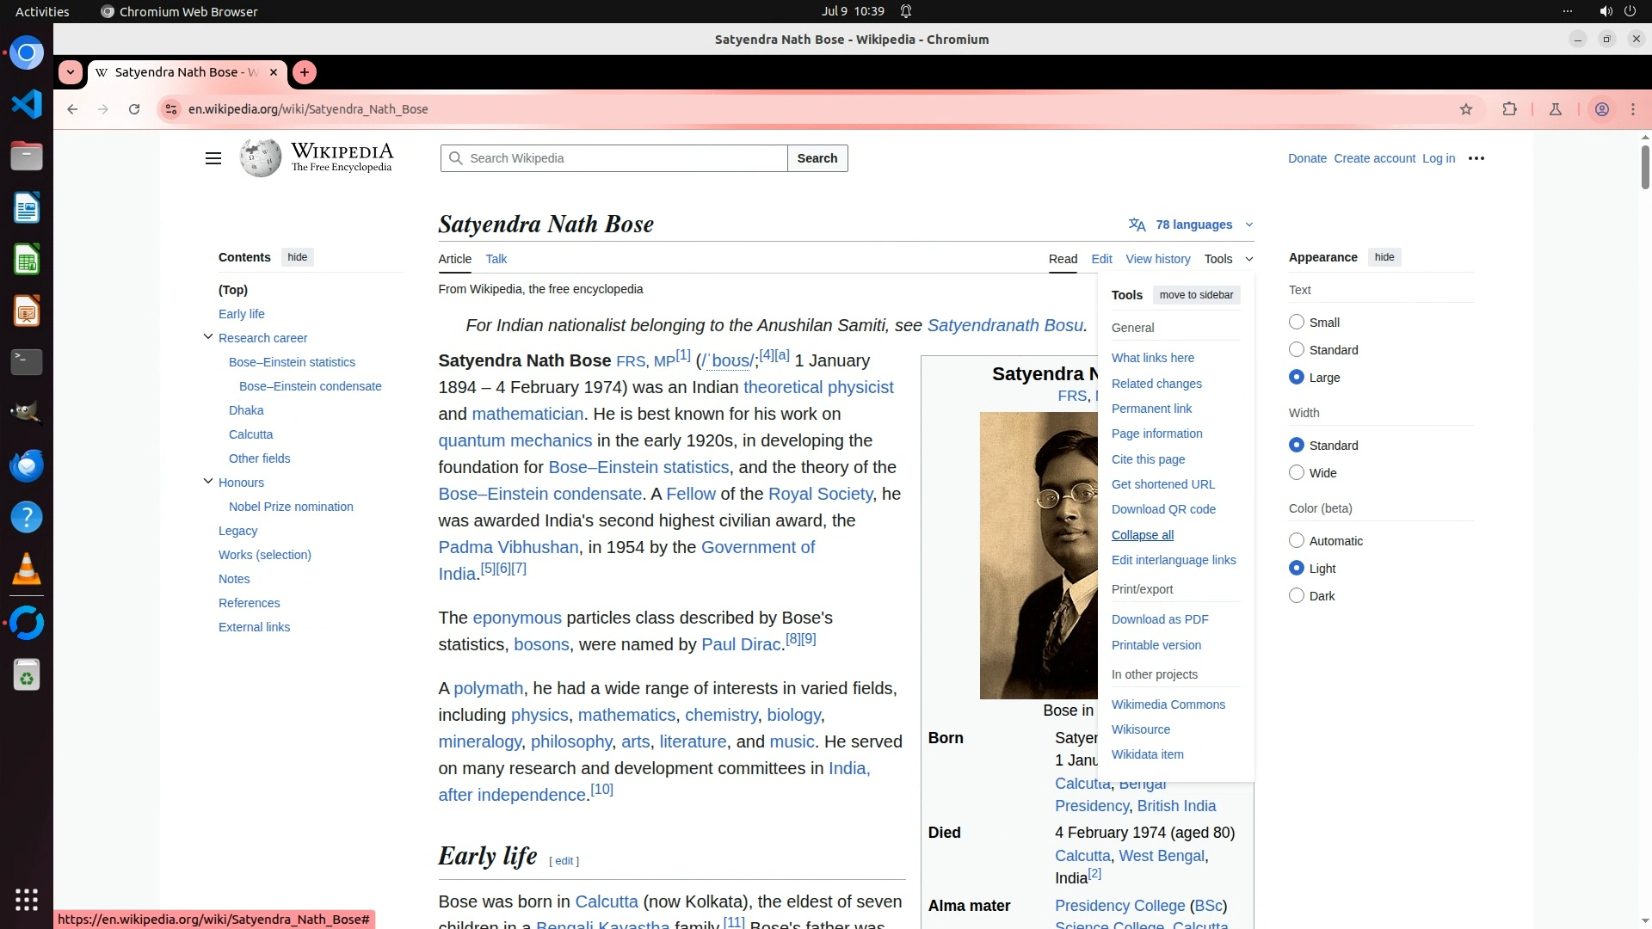Open the Wikipedia main menu hamburger icon
Image resolution: width=1652 pixels, height=929 pixels.
click(213, 158)
